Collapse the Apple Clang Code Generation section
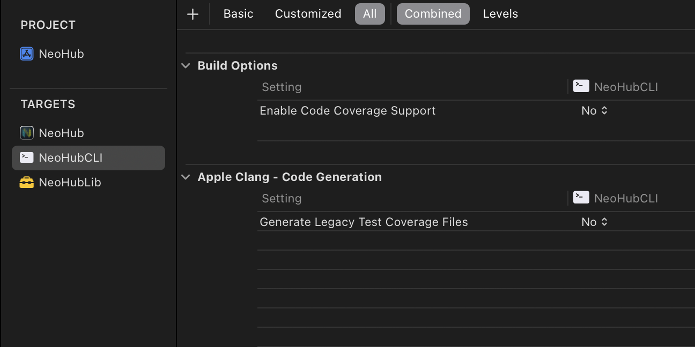The height and width of the screenshot is (347, 695). (x=186, y=177)
